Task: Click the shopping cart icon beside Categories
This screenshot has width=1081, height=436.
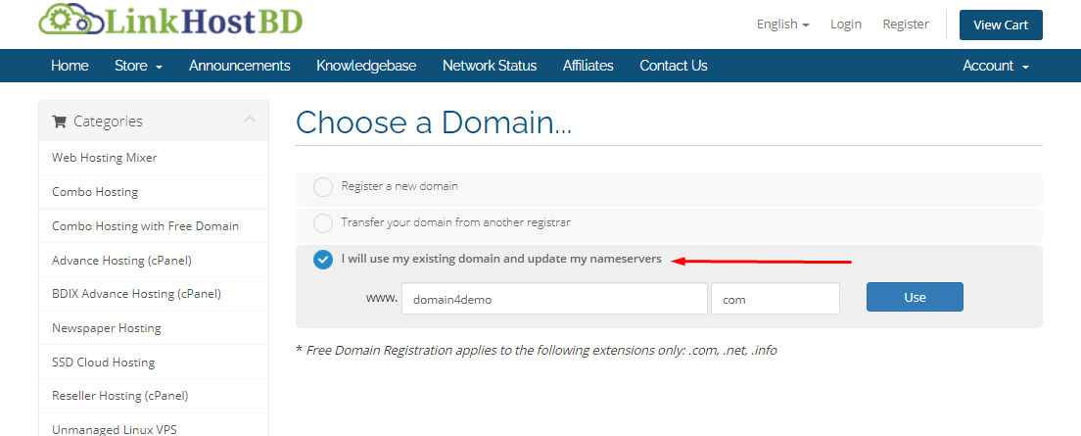Action: click(59, 121)
